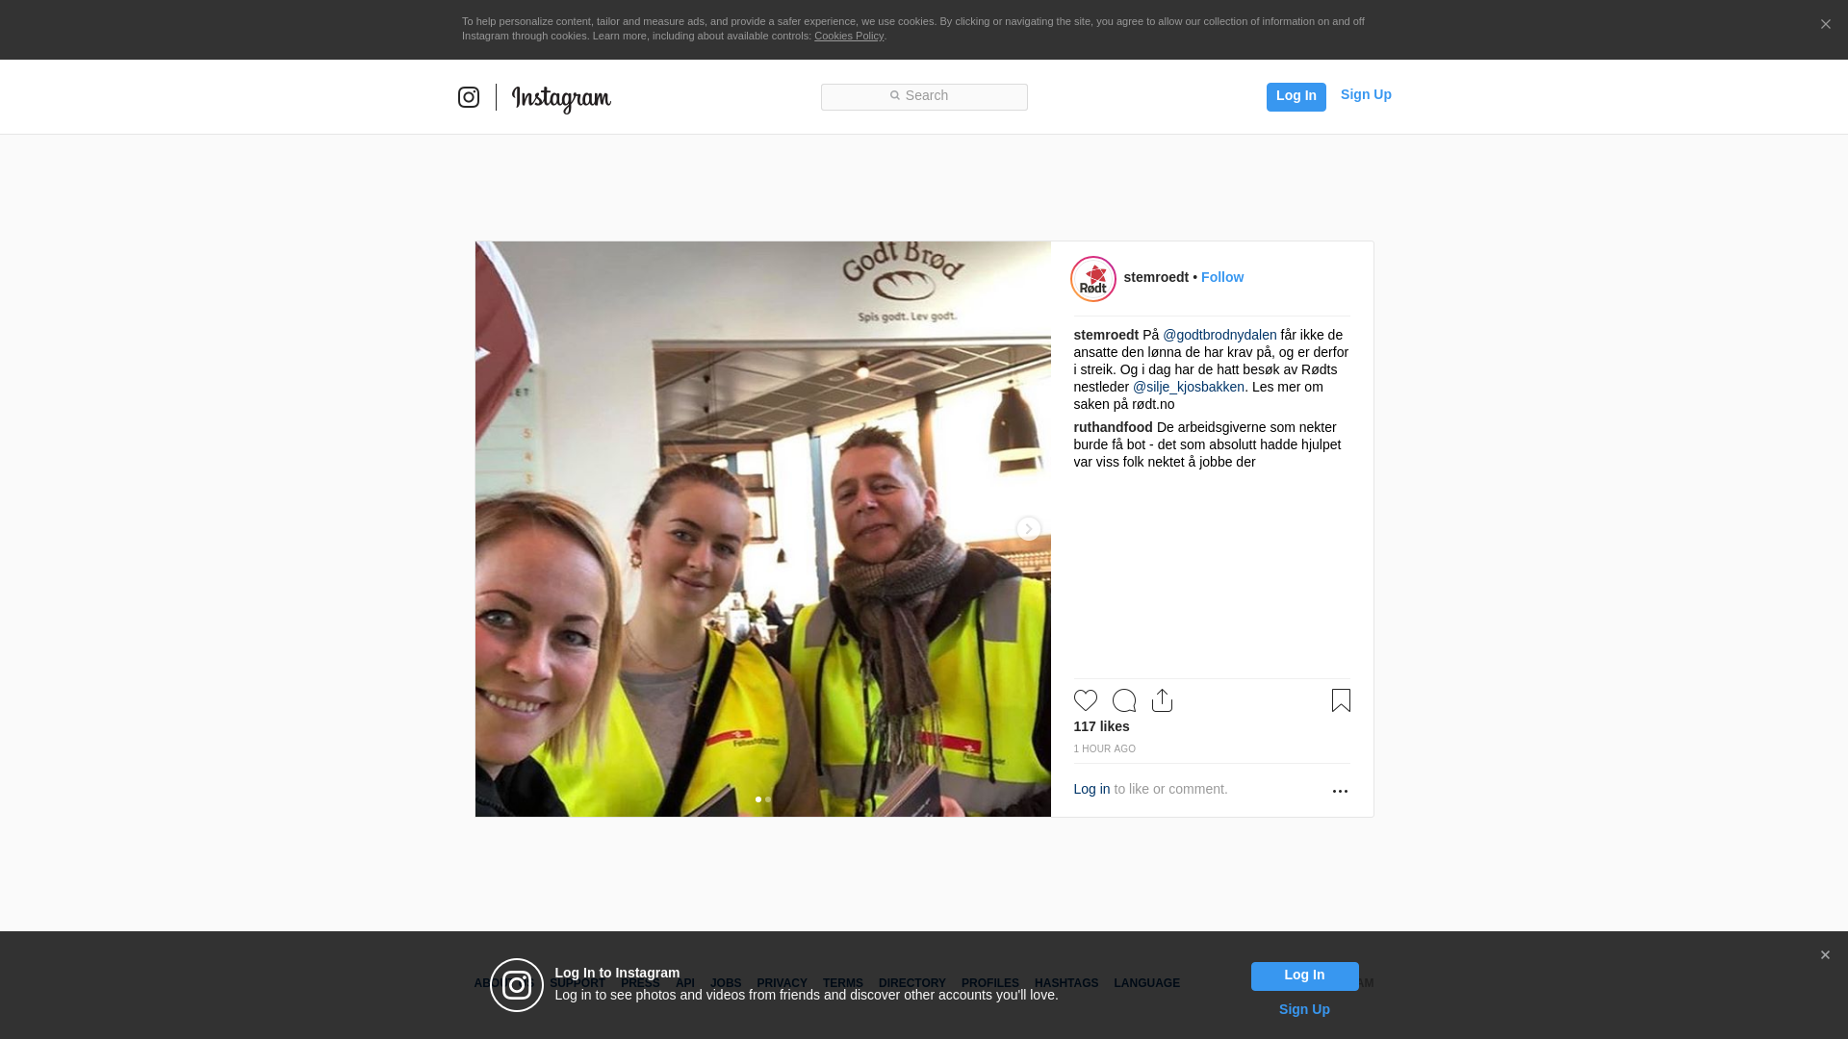Image resolution: width=1848 pixels, height=1039 pixels.
Task: Click the post photo
Action: (x=762, y=529)
